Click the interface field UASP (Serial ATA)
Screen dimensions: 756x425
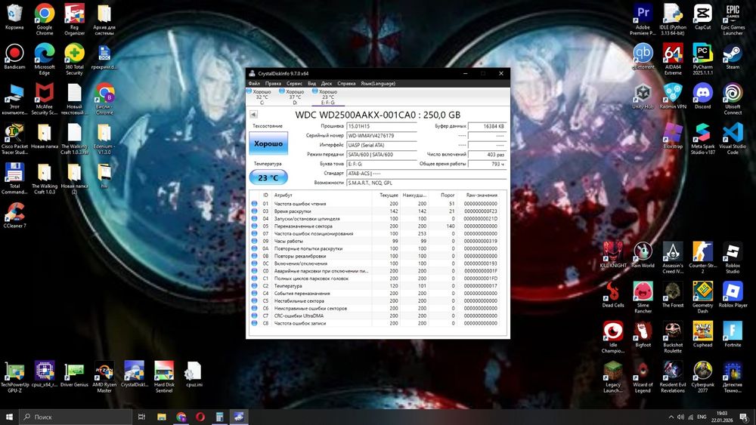click(381, 145)
